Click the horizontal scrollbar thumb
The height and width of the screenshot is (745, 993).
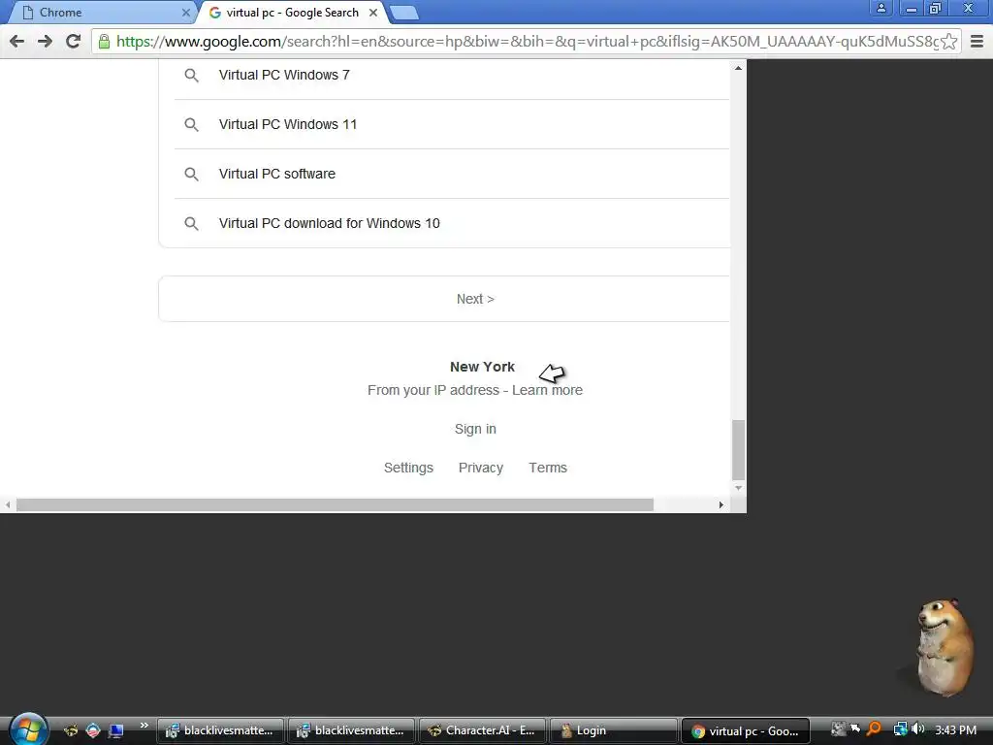click(x=335, y=504)
